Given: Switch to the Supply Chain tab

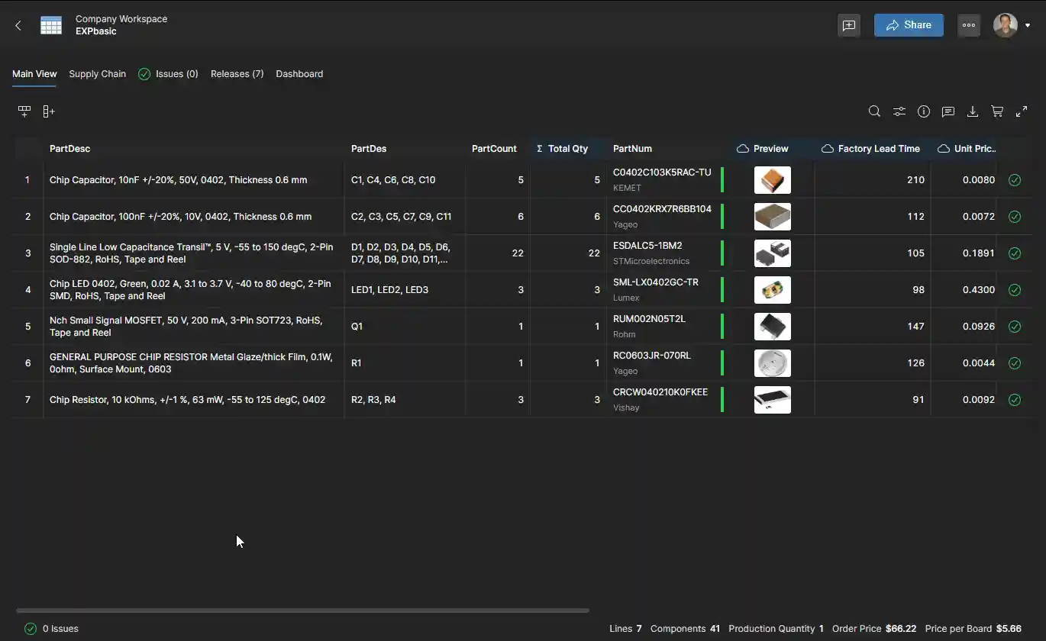Looking at the screenshot, I should [97, 74].
